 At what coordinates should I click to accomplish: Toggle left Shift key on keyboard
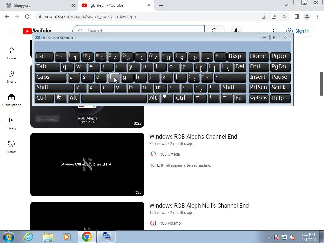coord(54,88)
